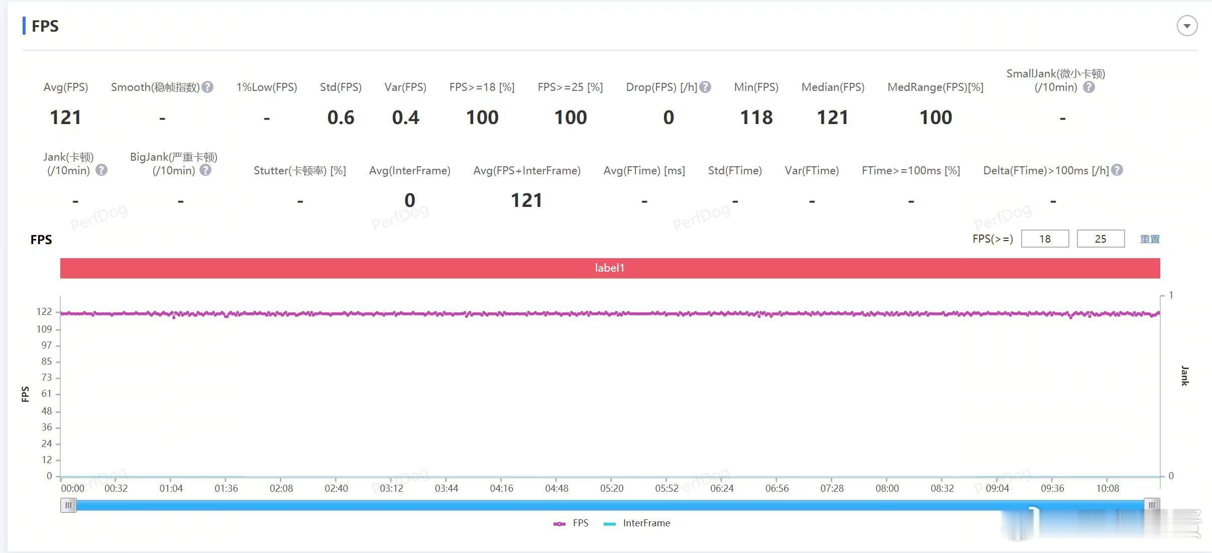
Task: Click the Avg(FPS) value 121
Action: (x=65, y=118)
